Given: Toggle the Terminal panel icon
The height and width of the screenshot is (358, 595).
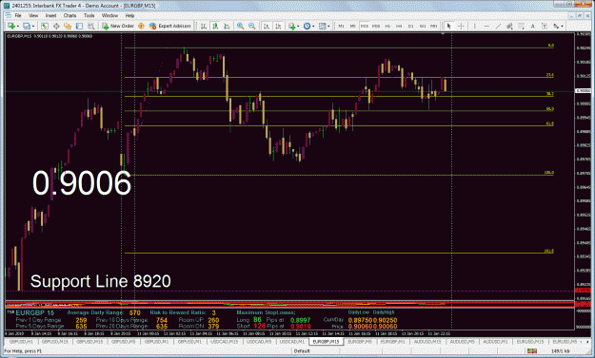Looking at the screenshot, I should coord(79,26).
